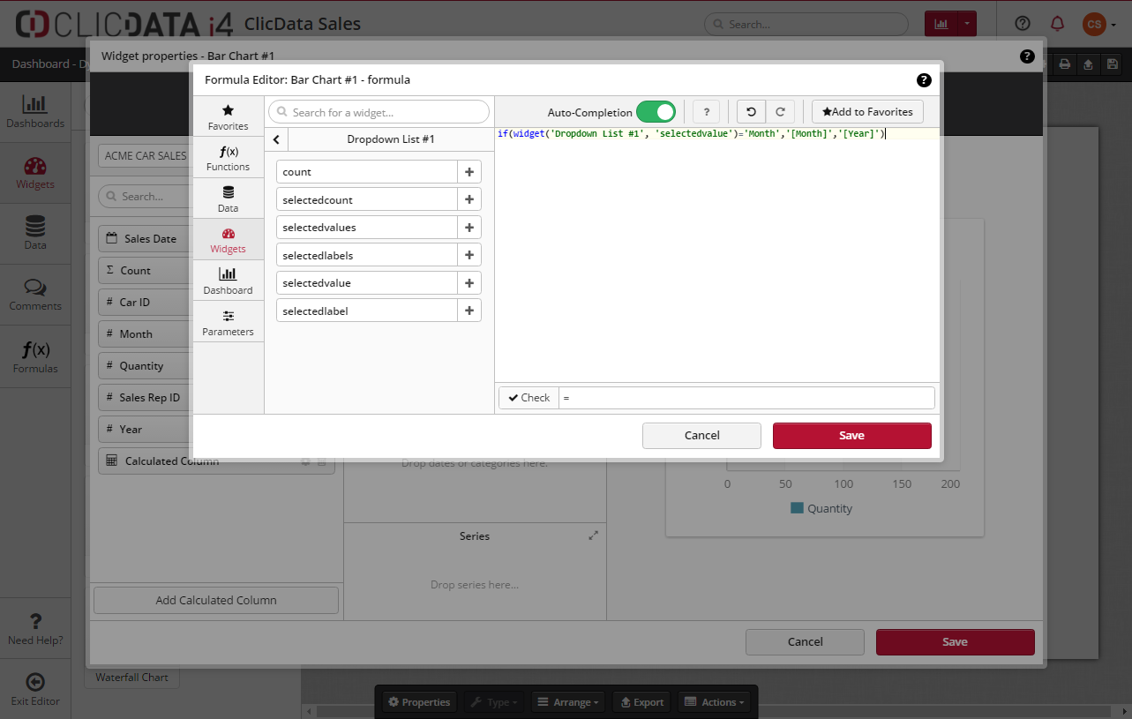The height and width of the screenshot is (719, 1132).
Task: Toggle the Auto-Completion switch
Action: click(656, 112)
